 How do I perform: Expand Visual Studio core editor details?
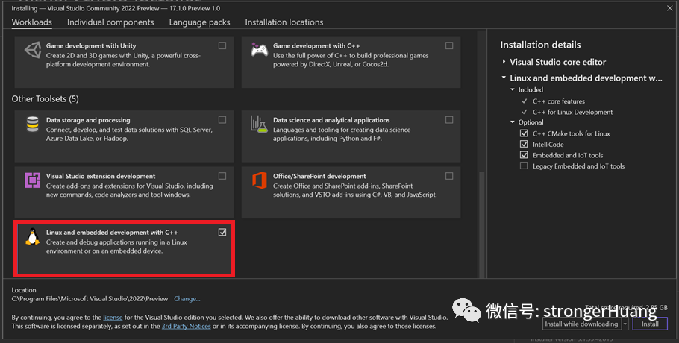(x=504, y=62)
